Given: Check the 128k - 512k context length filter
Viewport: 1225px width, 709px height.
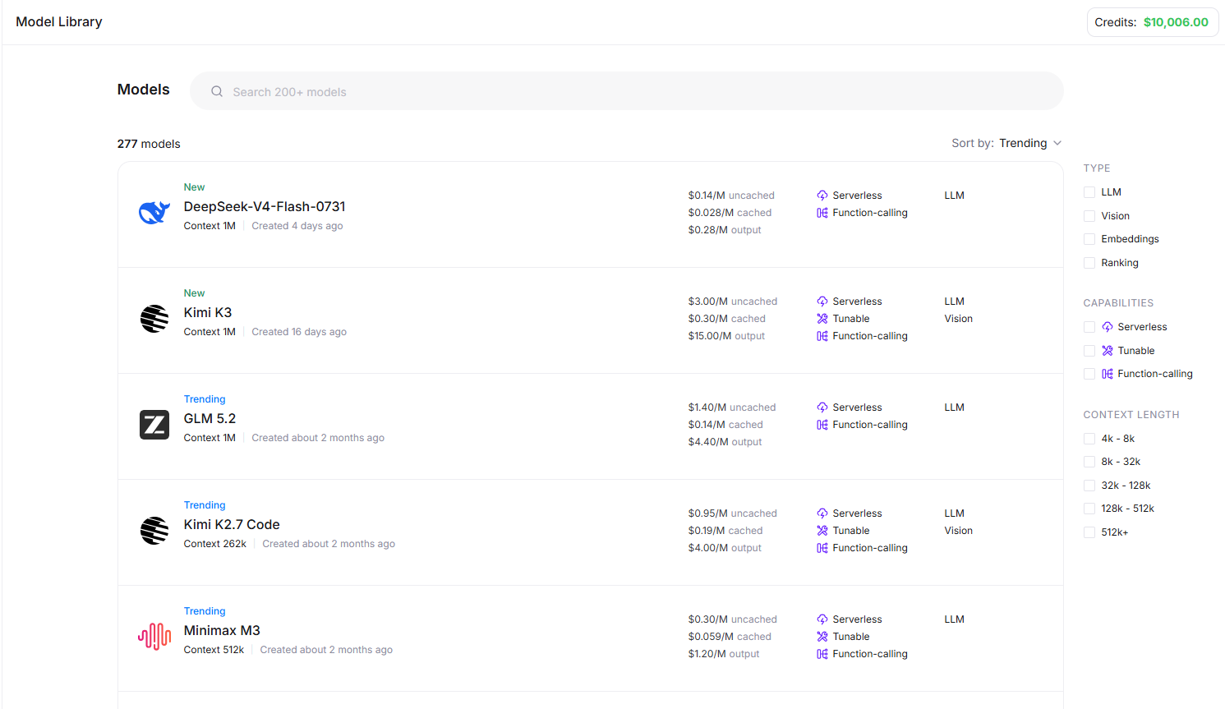Looking at the screenshot, I should pos(1089,509).
